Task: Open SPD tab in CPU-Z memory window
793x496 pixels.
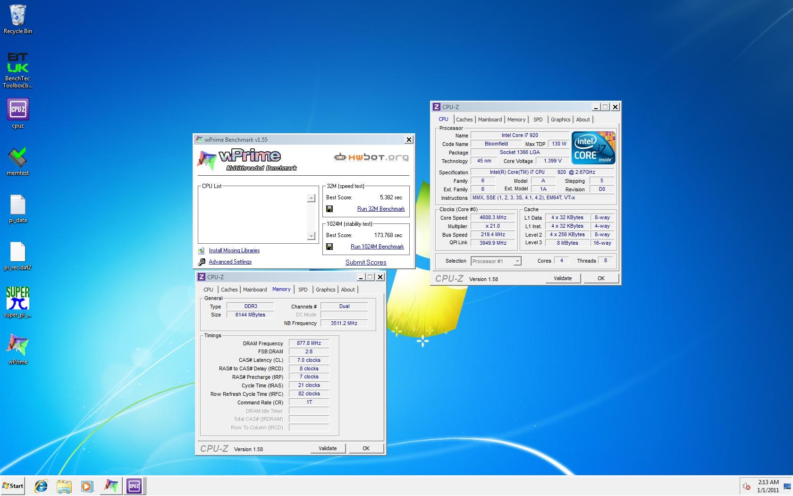Action: pyautogui.click(x=303, y=290)
